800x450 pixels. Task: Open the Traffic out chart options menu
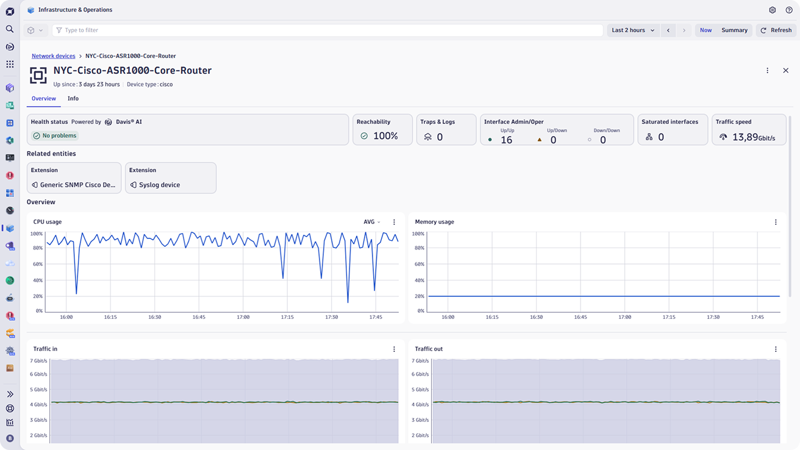click(x=776, y=349)
